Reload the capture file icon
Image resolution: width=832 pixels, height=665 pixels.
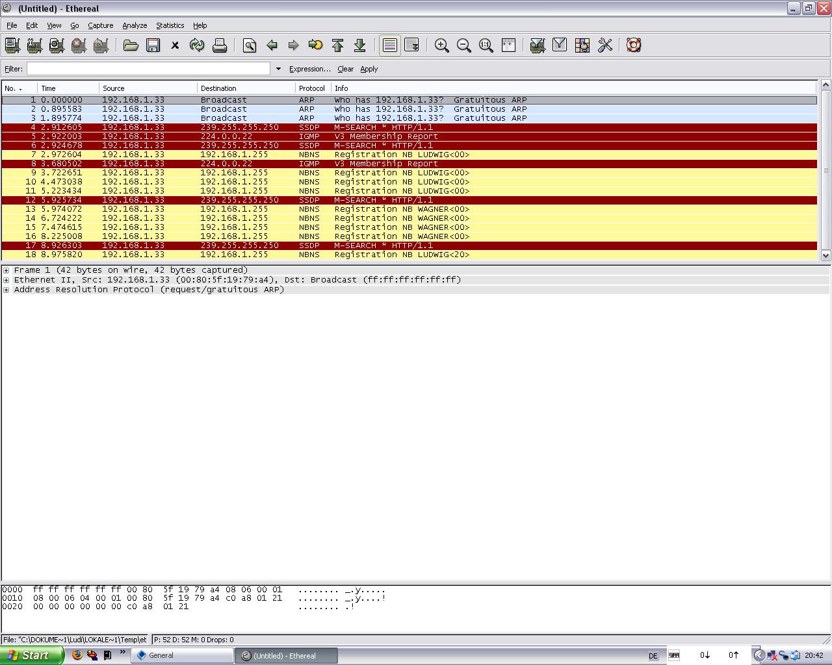click(197, 45)
